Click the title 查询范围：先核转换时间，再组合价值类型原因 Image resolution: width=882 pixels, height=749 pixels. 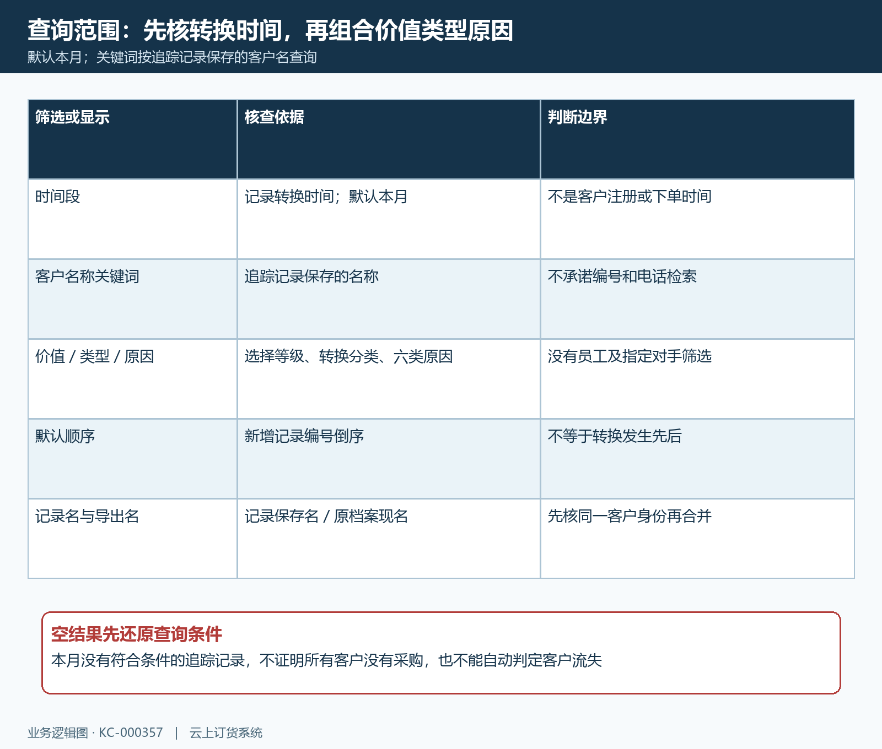[x=270, y=30]
